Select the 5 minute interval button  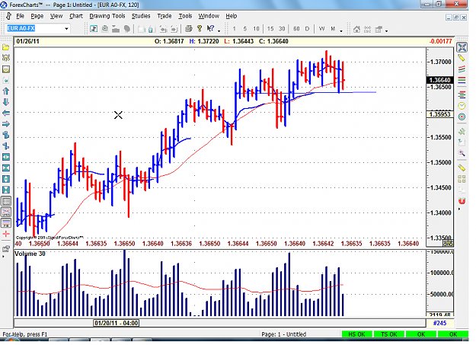(245, 29)
